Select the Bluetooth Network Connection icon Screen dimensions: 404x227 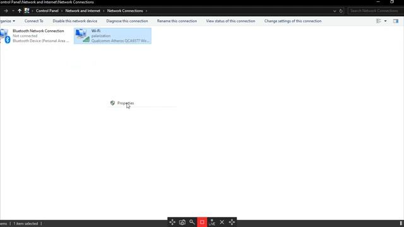(x=5, y=36)
